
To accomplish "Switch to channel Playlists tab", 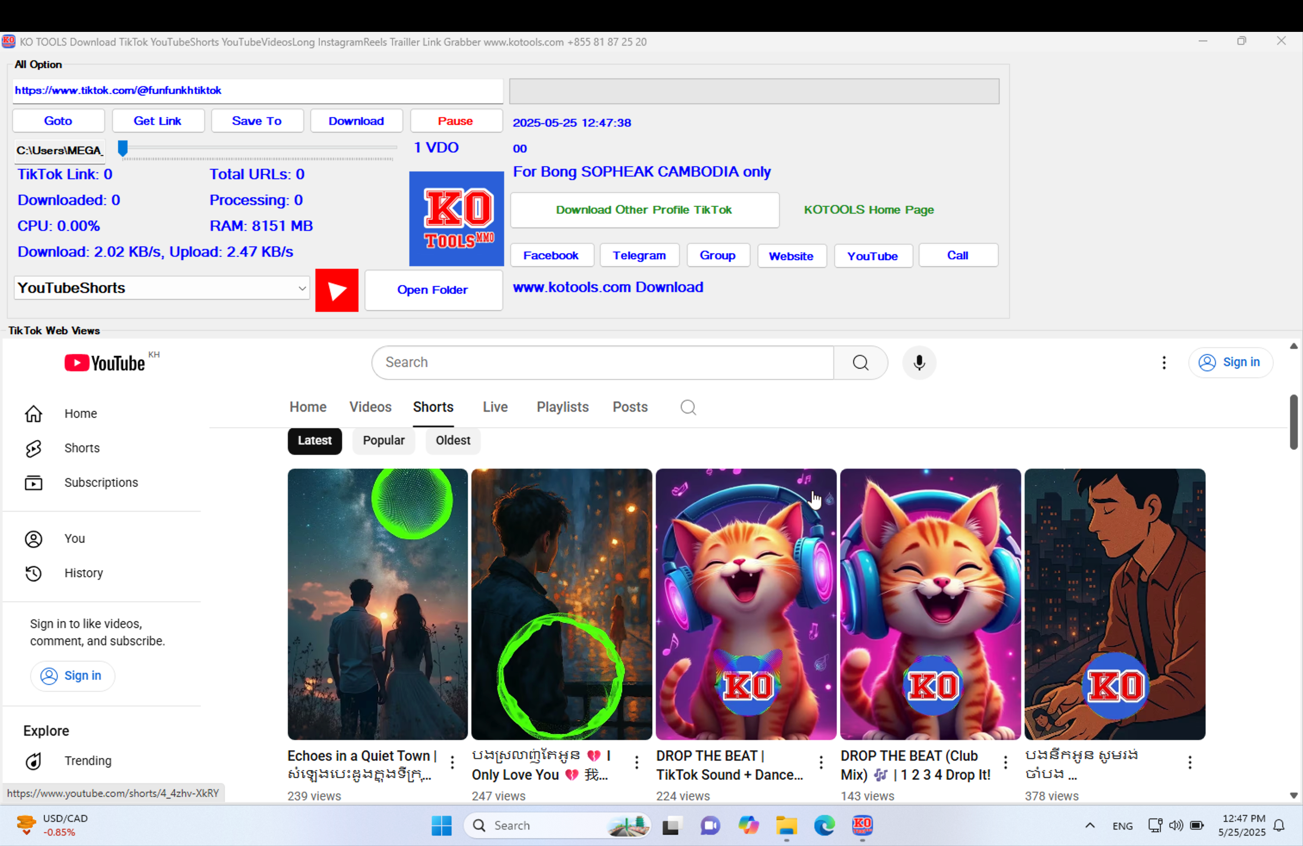I will point(562,407).
